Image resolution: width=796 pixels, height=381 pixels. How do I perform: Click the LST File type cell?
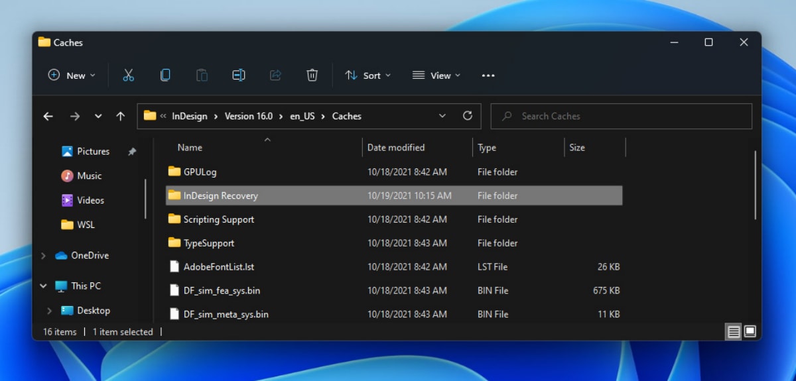tap(493, 267)
